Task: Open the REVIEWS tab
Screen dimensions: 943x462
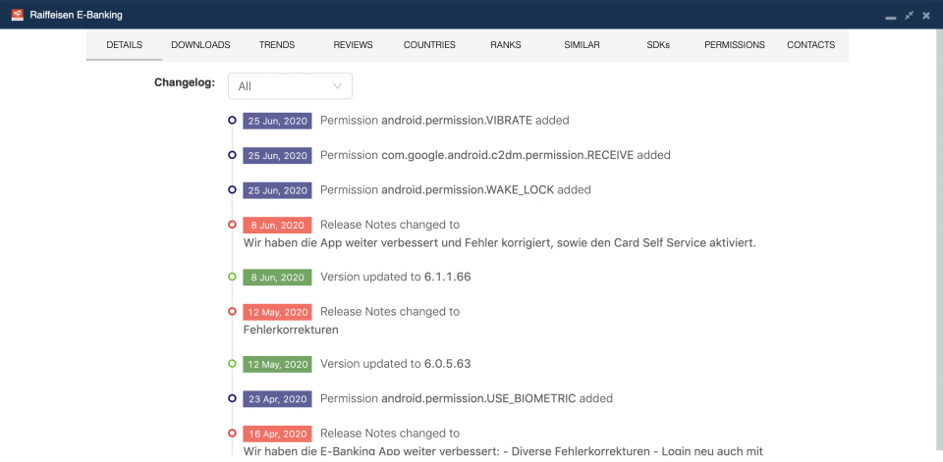Action: point(353,44)
